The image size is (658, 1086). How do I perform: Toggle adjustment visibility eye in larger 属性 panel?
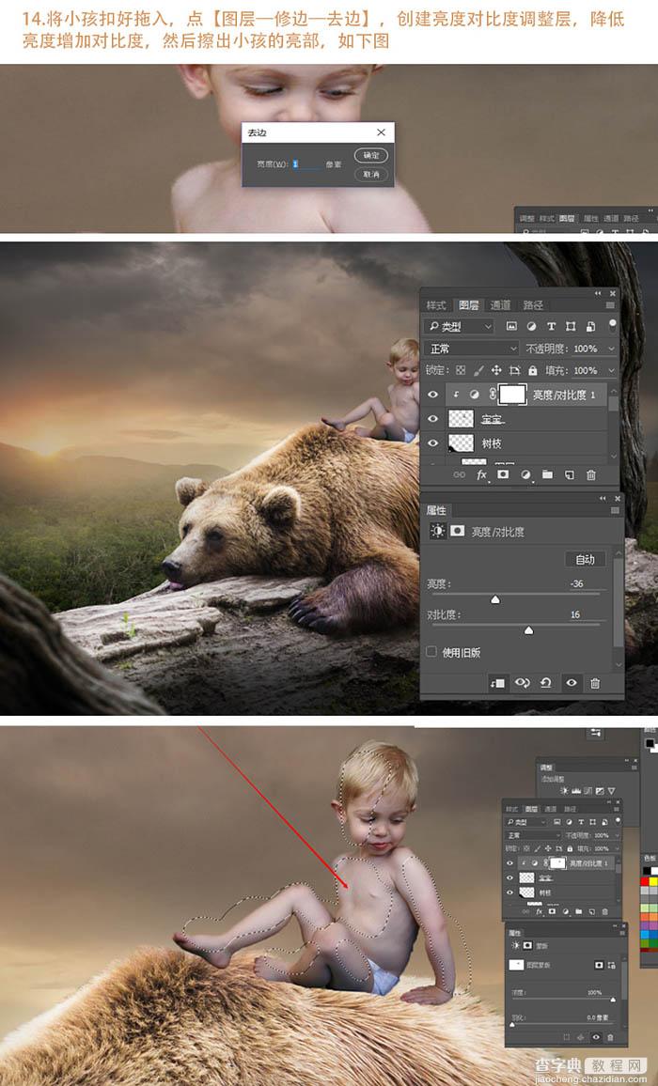572,683
